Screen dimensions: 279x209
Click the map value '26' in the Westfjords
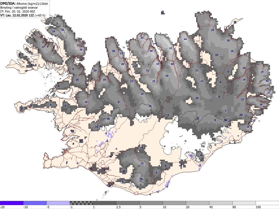pos(81,50)
